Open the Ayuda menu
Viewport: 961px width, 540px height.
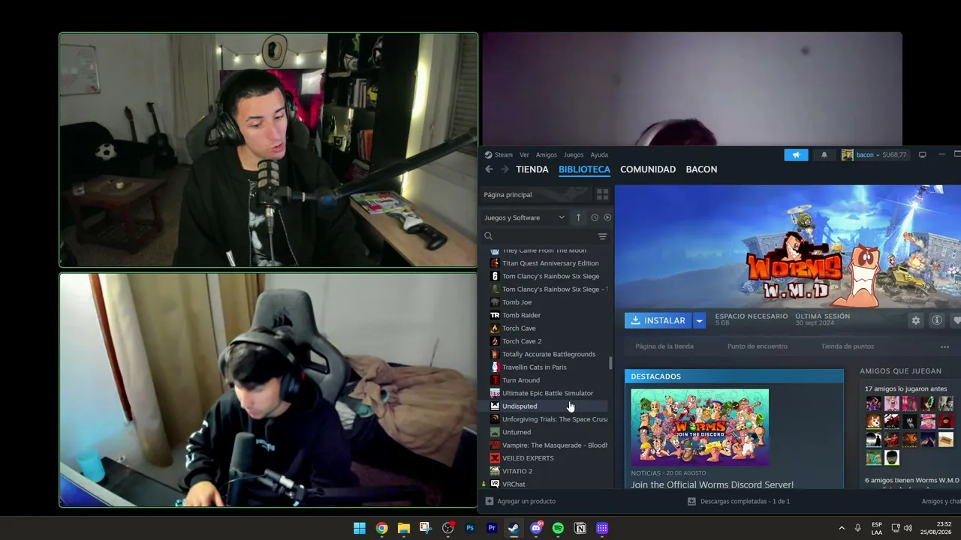(599, 155)
